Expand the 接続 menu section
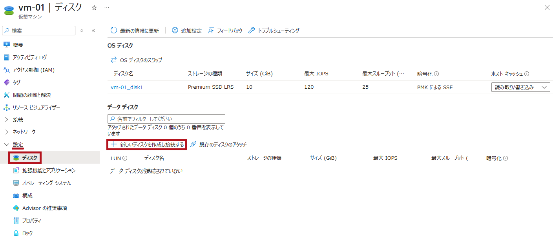The height and width of the screenshot is (239, 553). pyautogui.click(x=7, y=120)
